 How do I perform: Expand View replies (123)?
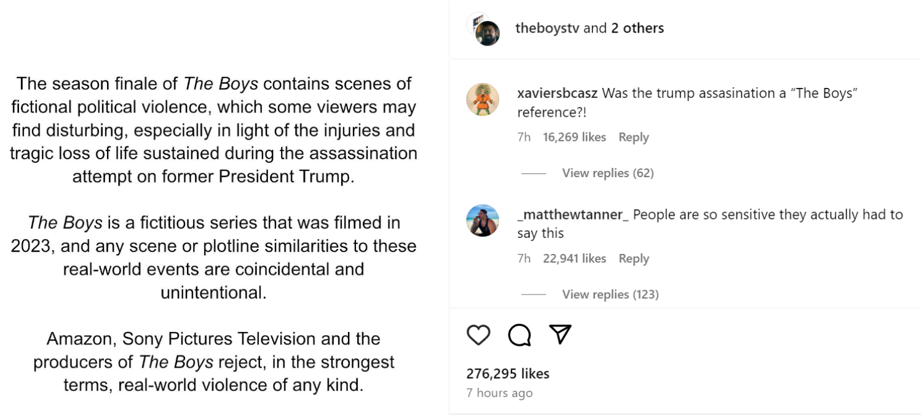pyautogui.click(x=610, y=294)
